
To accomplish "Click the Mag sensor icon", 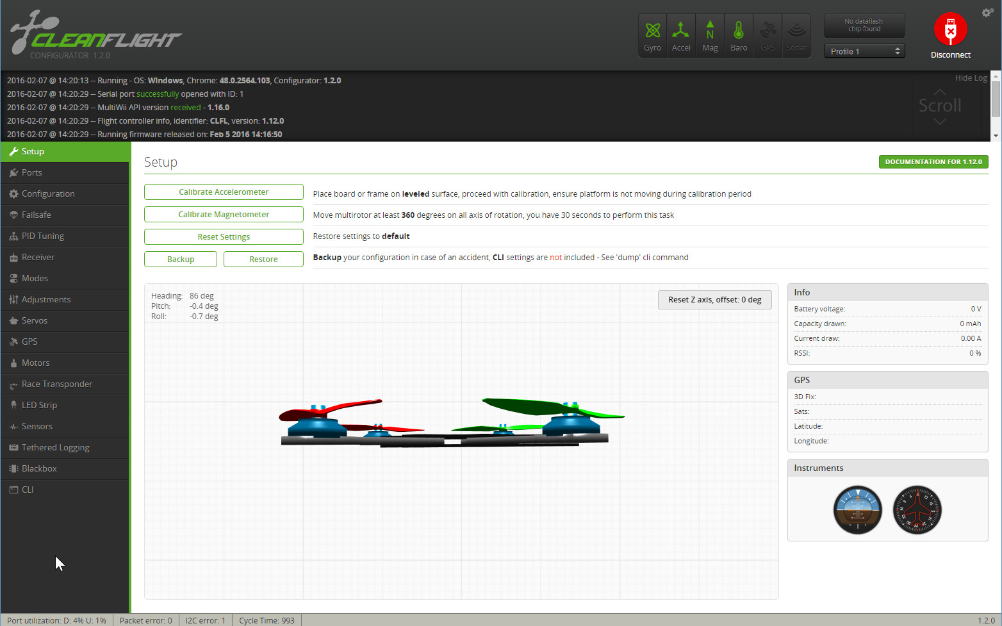I will tap(710, 36).
